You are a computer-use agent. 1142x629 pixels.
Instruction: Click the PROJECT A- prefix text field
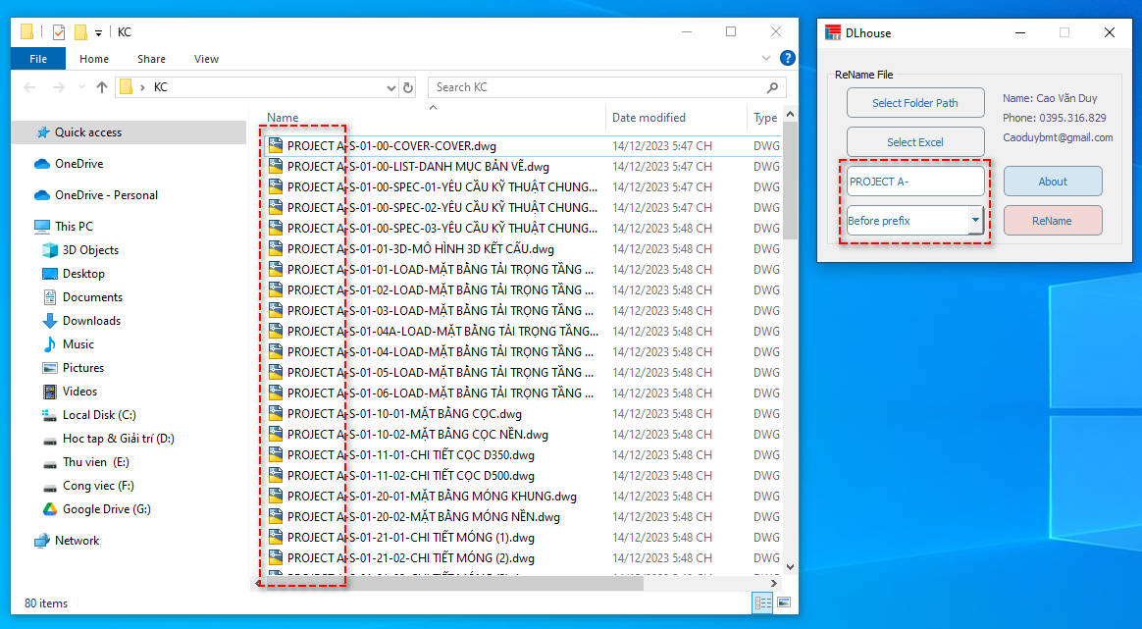click(914, 182)
